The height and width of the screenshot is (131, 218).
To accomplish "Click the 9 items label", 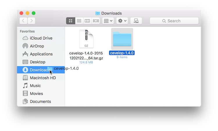I will [x=122, y=57].
